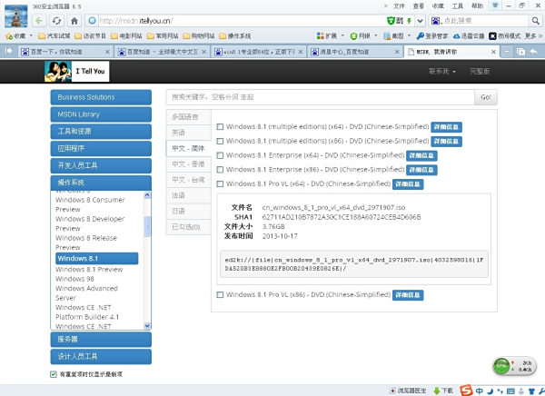Screen dimensions: 545x396
Task: Open the 联系我 dropdown in the site header
Action: point(442,71)
